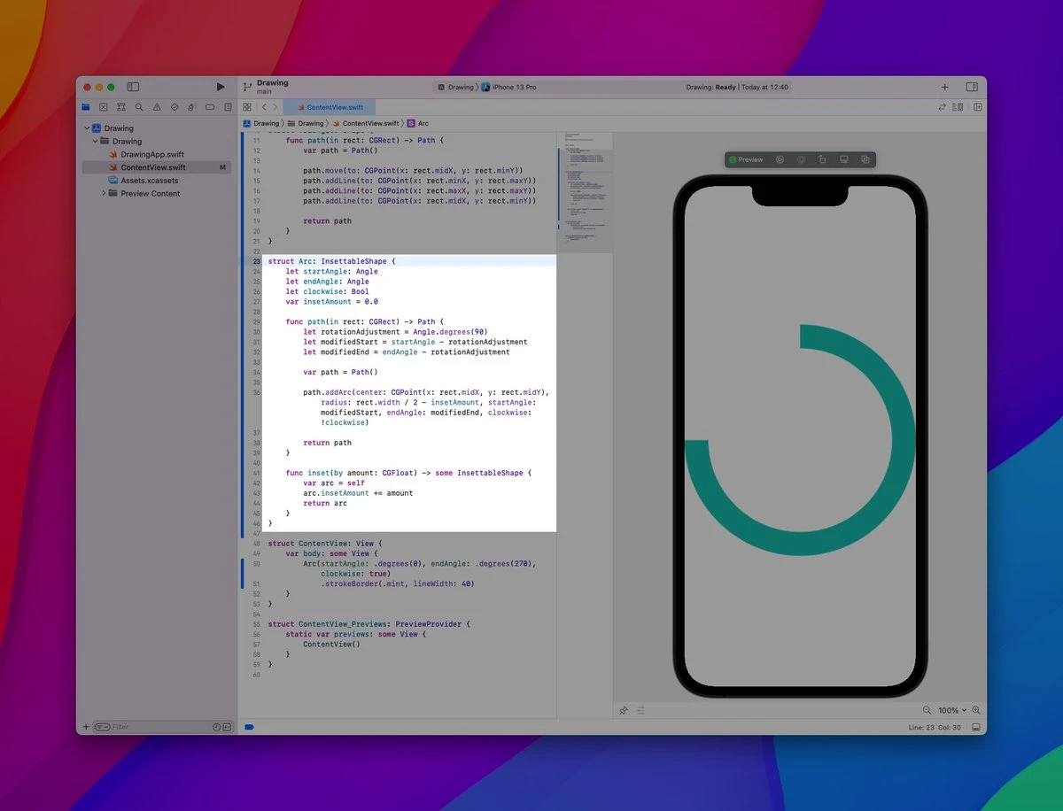Image resolution: width=1063 pixels, height=811 pixels.
Task: Click the Preview on Device icon
Action: [843, 160]
